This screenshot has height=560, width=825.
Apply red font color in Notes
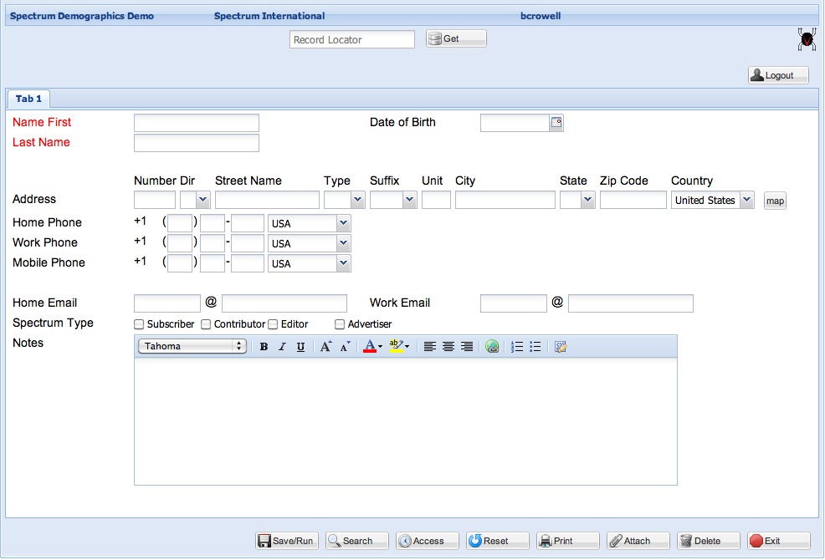(370, 347)
